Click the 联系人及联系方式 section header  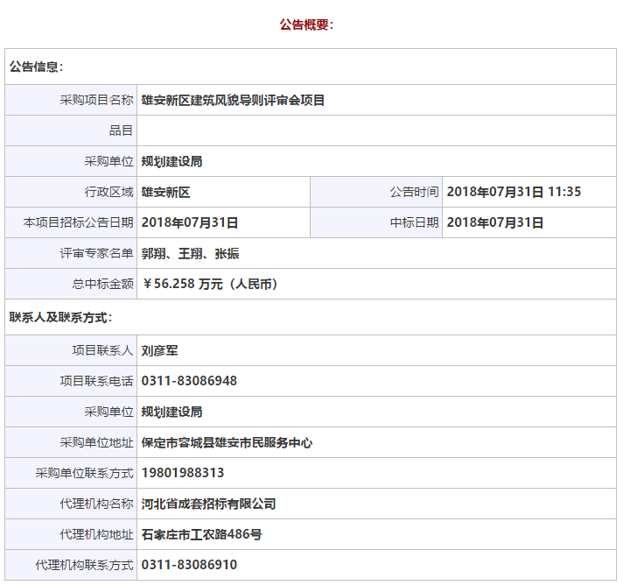[x=61, y=316]
